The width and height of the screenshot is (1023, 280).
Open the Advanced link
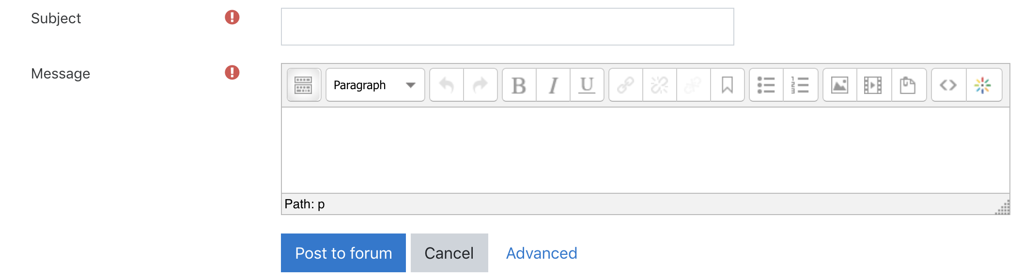point(542,253)
